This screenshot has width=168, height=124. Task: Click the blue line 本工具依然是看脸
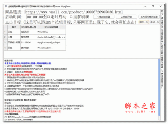[x=28, y=63]
